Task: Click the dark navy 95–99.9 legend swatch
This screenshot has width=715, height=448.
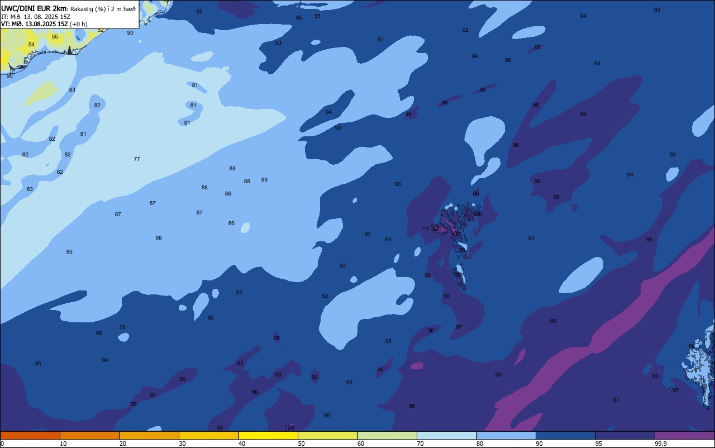Action: point(625,435)
